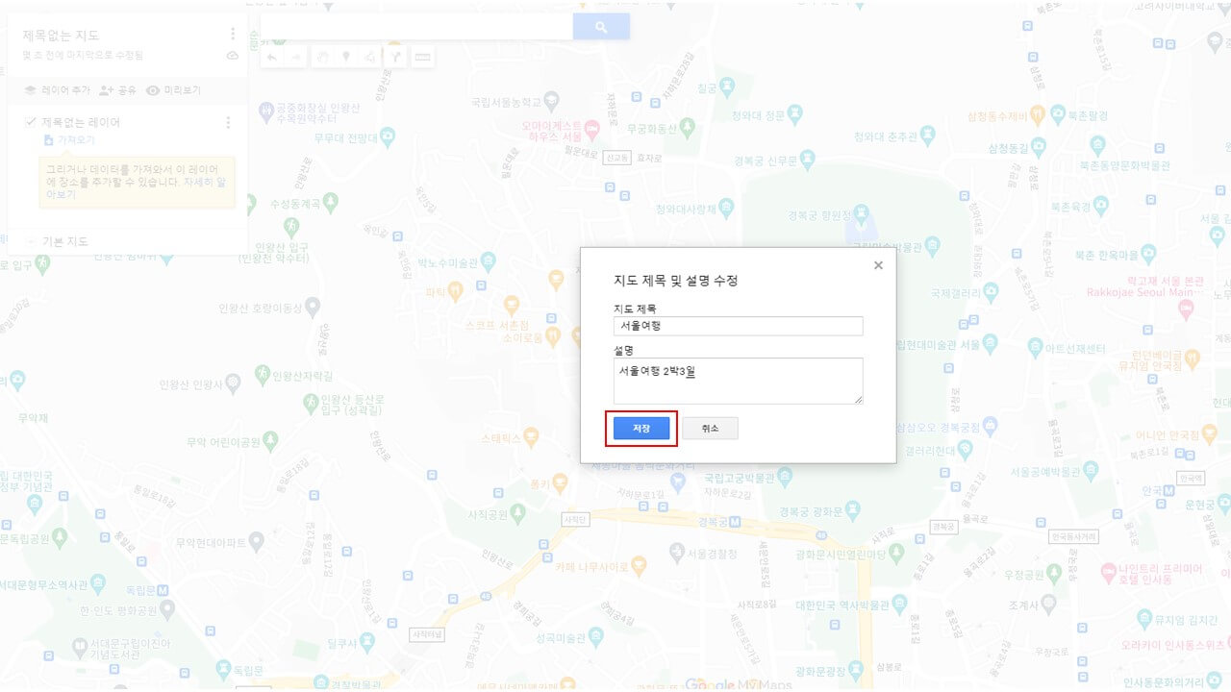Click the 북촌동양문화박물관 marker
This screenshot has height=692, width=1231.
(x=1097, y=147)
